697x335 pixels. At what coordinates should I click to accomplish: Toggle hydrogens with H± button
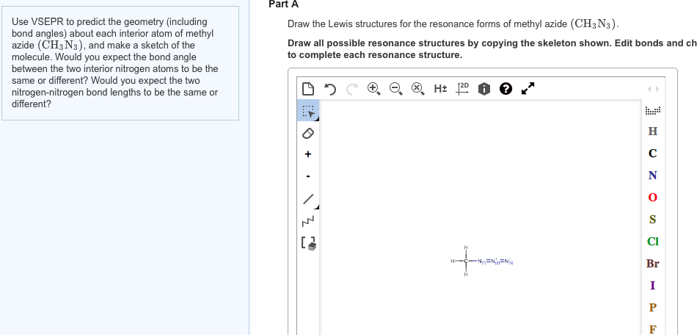pos(440,89)
